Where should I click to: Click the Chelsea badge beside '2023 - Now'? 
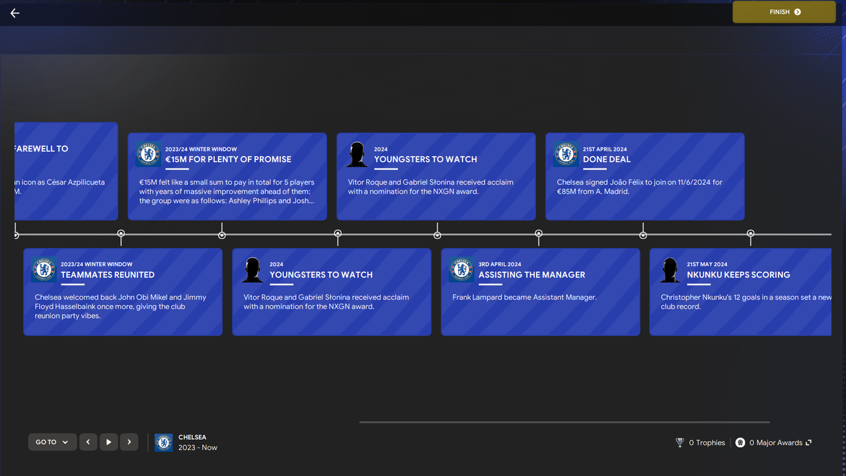pos(163,442)
